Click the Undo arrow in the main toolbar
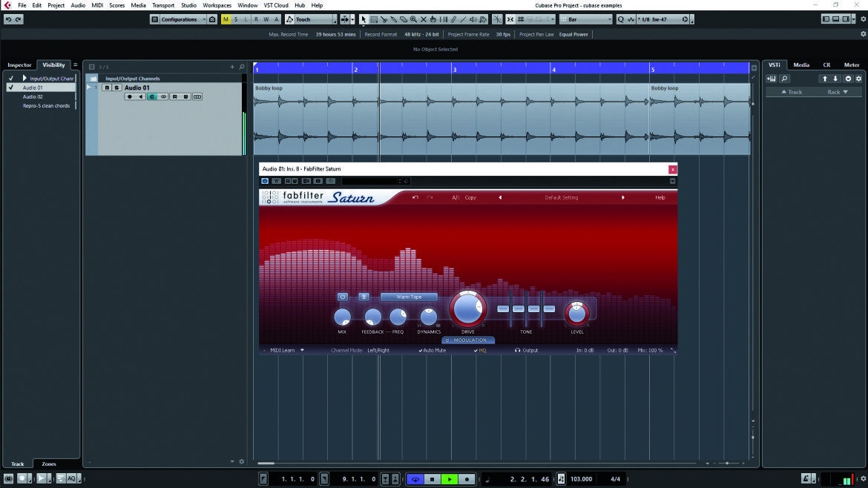Viewport: 868px width, 488px height. [x=8, y=19]
